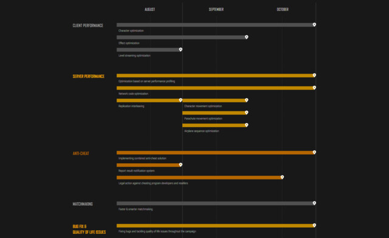Click pin marker of Airplane sequence optimization bar
This screenshot has height=238, width=389.
(x=247, y=125)
